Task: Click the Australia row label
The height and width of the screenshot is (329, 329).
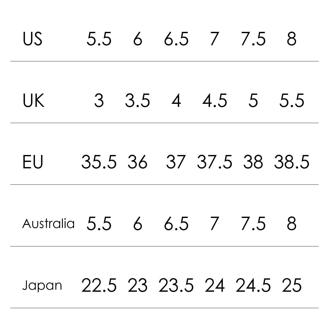Action: (48, 224)
